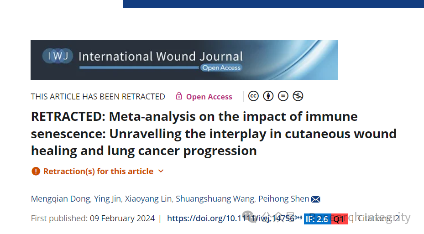Click the email envelope icon beside Peihong Shen
424x234 pixels.
[315, 199]
